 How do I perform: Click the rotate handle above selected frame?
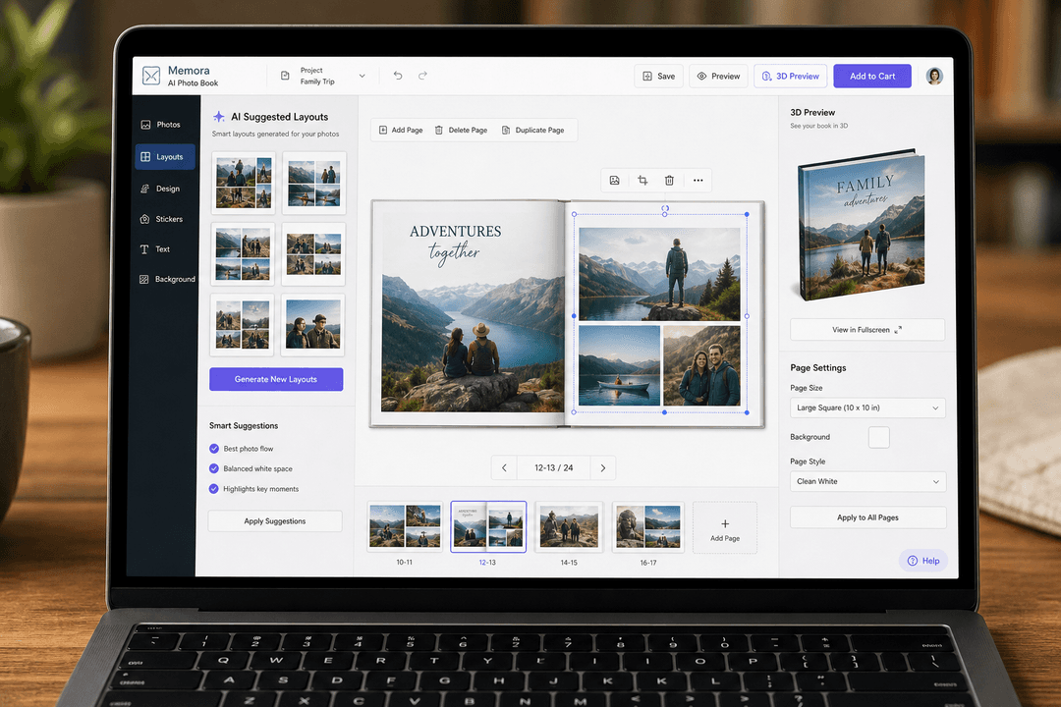point(665,208)
